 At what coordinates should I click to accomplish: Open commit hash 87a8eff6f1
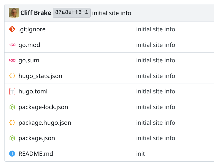click(72, 13)
